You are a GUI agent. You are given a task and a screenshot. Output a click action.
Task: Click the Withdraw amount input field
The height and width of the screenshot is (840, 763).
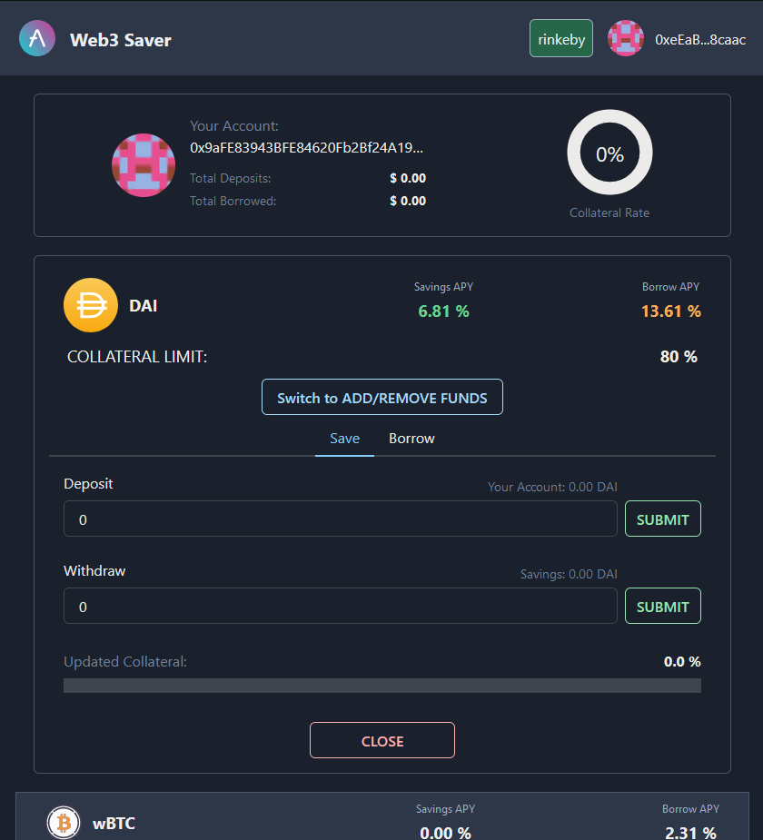coord(341,607)
